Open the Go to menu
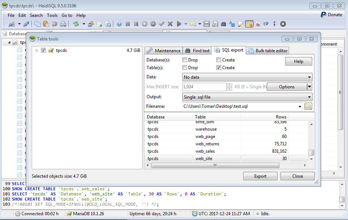The width and height of the screenshot is (348, 220). [67, 15]
